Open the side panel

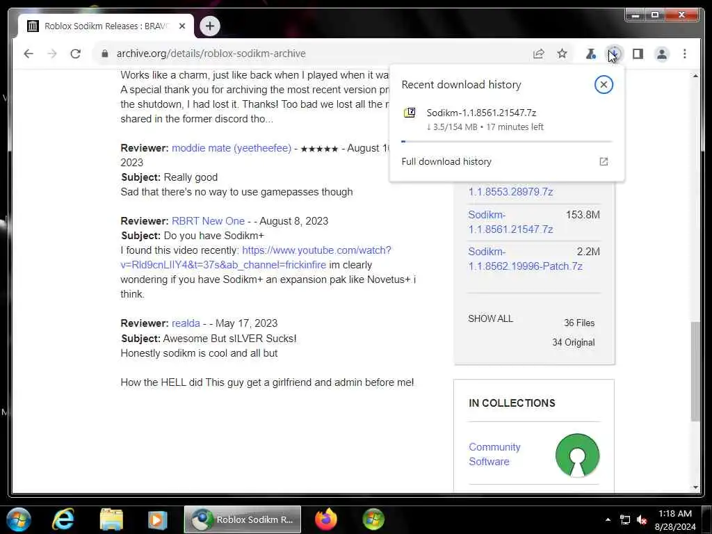click(x=638, y=54)
